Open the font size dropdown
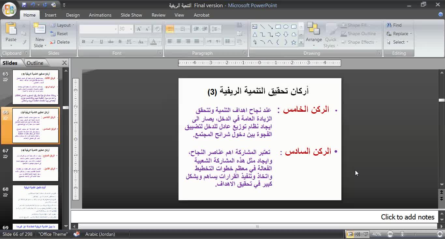The image size is (445, 239). point(131,29)
